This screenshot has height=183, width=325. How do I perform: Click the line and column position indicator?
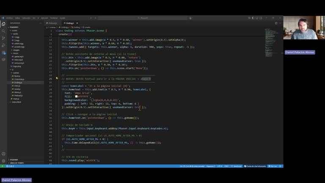click(x=192, y=166)
